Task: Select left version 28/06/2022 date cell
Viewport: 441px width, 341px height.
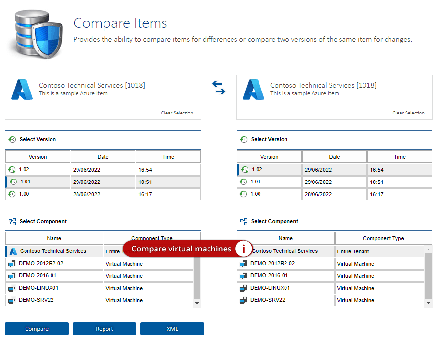Action: (x=103, y=194)
